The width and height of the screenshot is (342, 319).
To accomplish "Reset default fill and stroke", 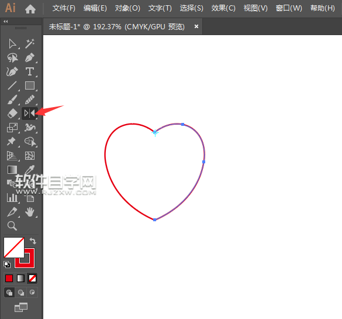I will [7, 265].
